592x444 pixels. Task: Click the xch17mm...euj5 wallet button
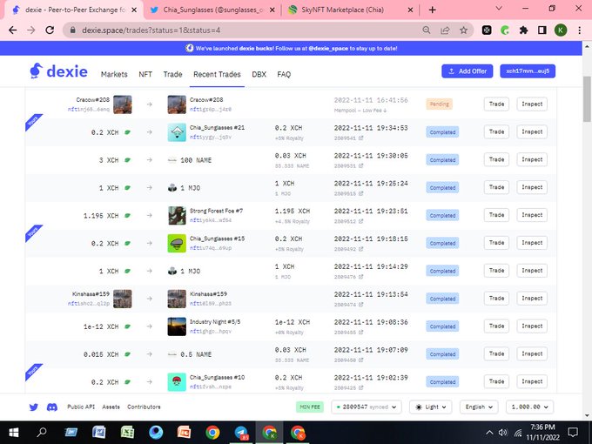(x=528, y=71)
